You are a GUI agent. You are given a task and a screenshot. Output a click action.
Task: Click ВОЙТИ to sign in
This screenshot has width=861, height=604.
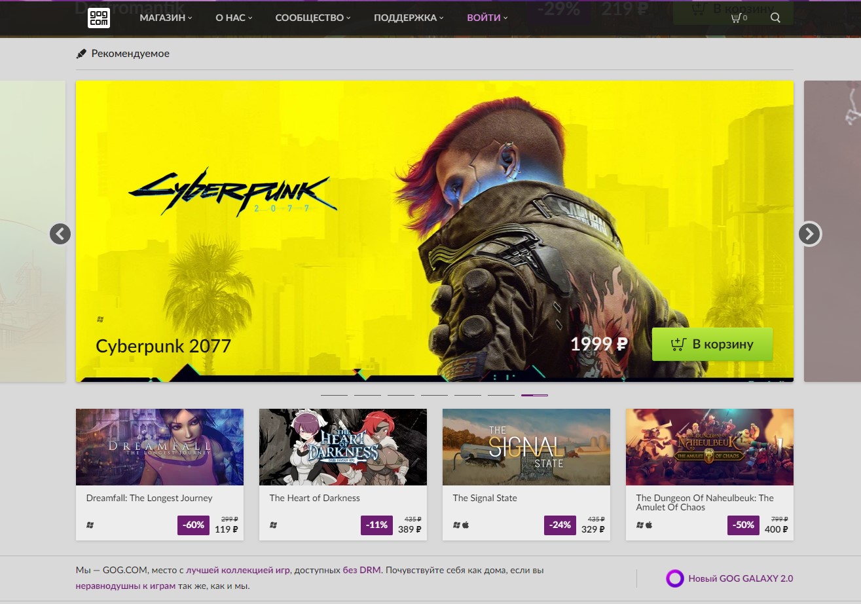[x=487, y=18]
